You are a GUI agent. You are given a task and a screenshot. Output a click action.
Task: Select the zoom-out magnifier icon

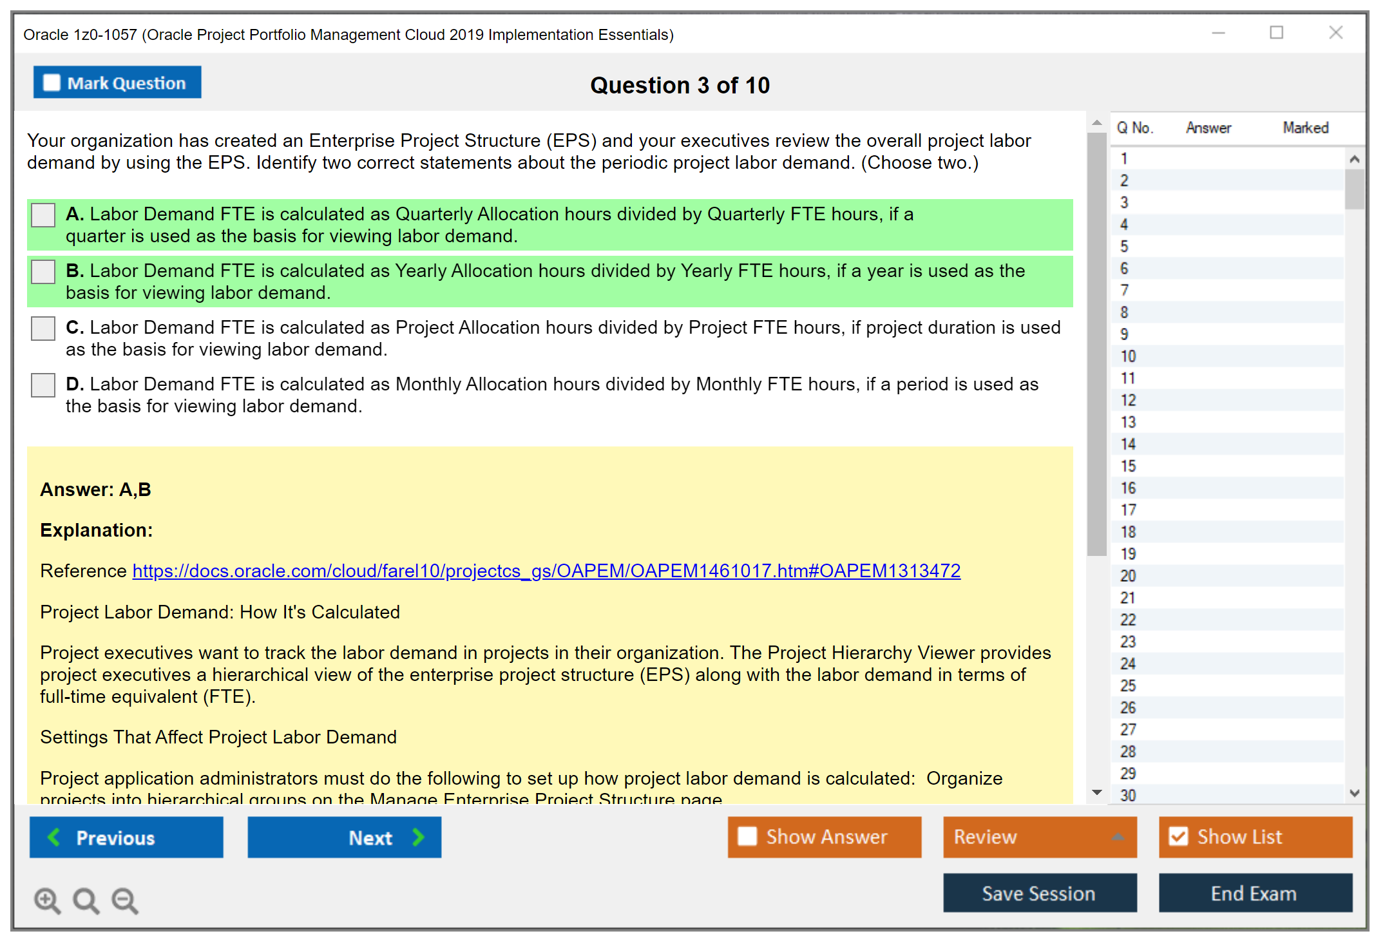click(125, 901)
